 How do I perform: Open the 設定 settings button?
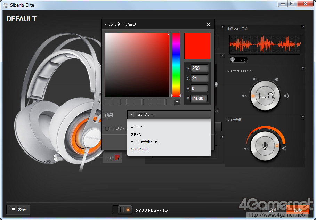(x=18, y=210)
